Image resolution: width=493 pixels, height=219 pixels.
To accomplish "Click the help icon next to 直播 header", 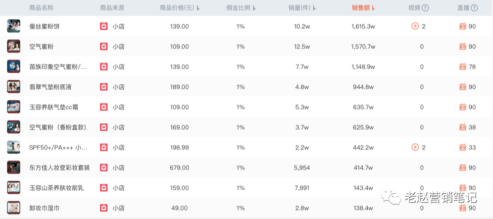I will 474,8.
